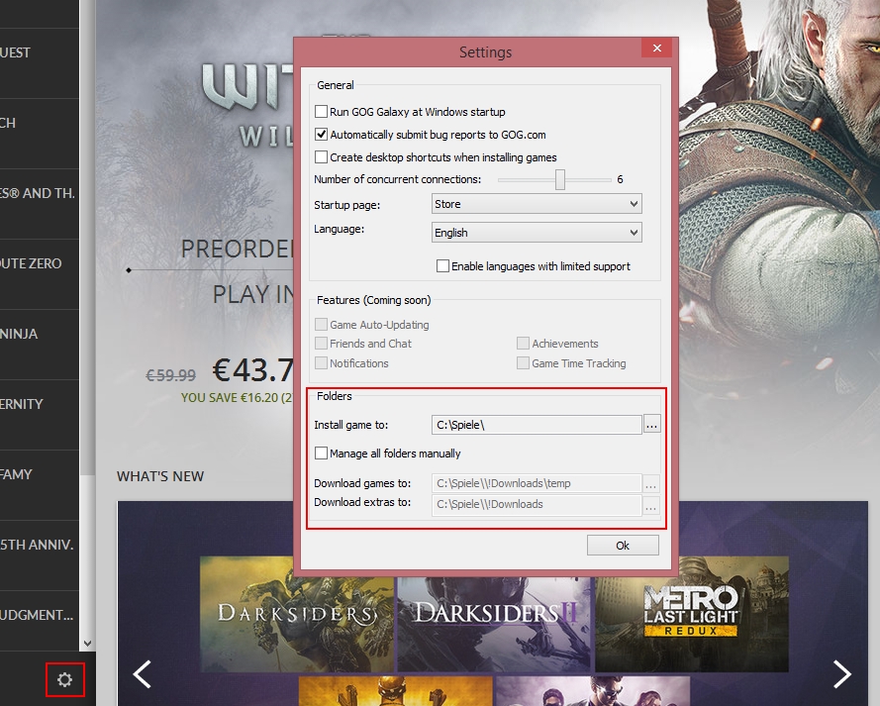Open the Startup page dropdown
Screen dimensions: 880x706
(537, 204)
